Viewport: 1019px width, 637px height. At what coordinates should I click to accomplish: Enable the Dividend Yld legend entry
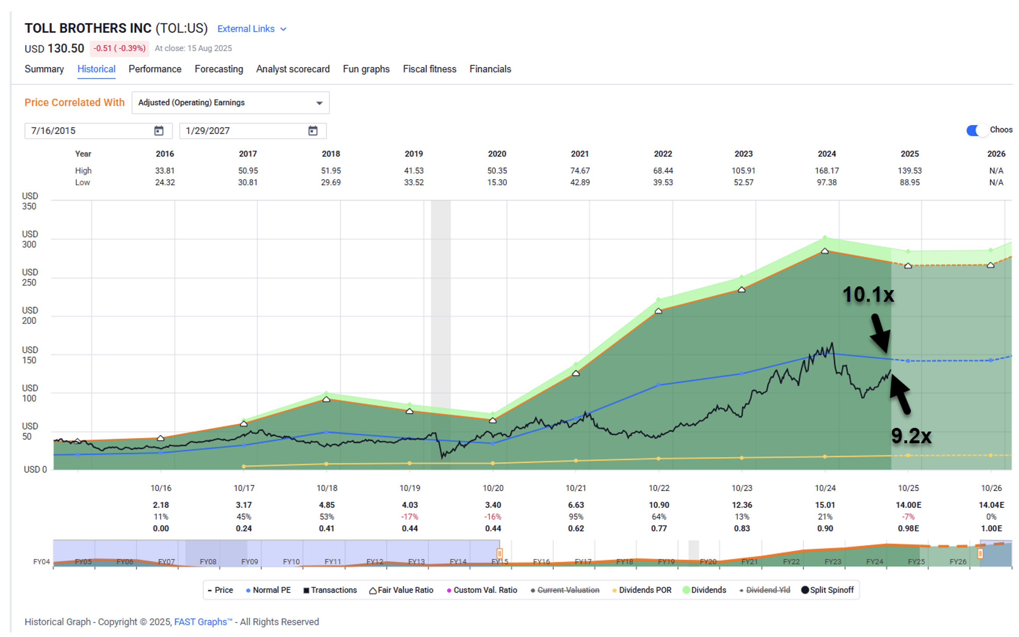[x=764, y=590]
